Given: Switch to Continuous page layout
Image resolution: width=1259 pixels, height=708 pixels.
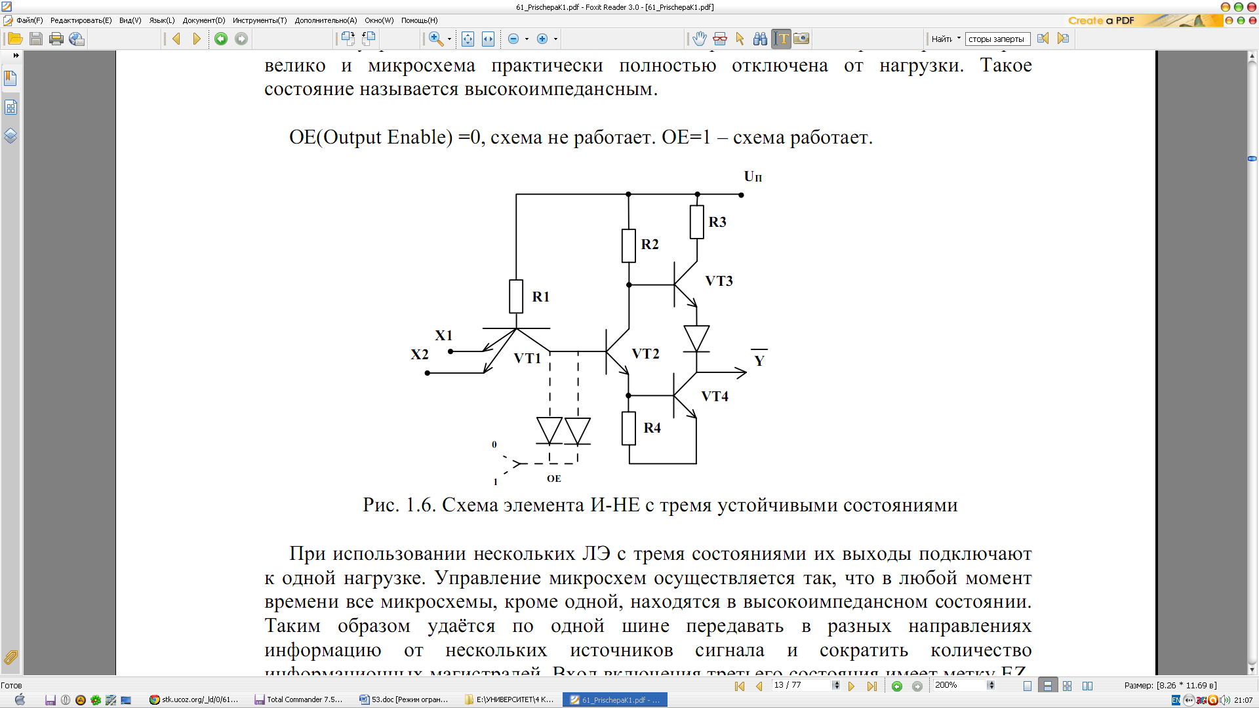Looking at the screenshot, I should [1048, 686].
